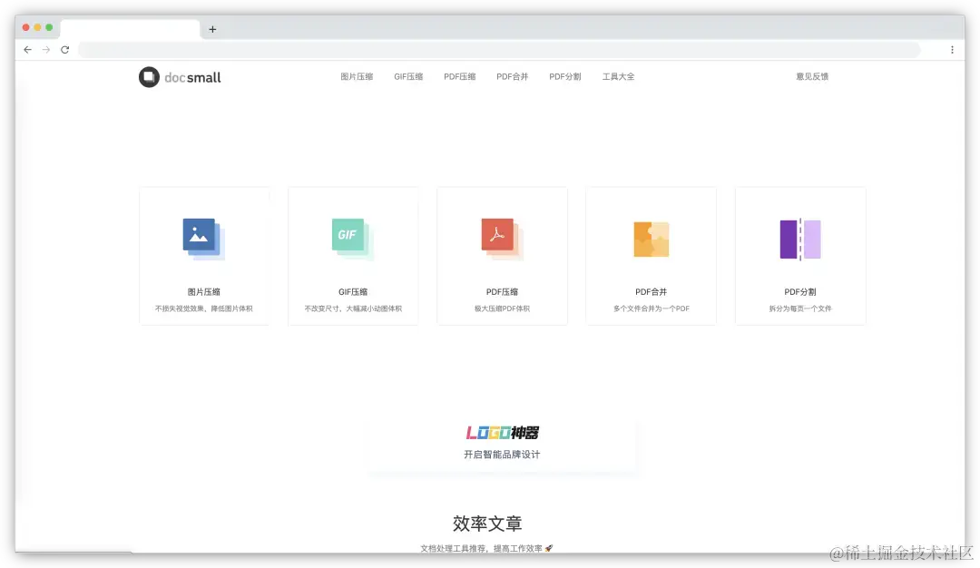Open a new tab with the plus button
The height and width of the screenshot is (568, 980).
pos(212,29)
